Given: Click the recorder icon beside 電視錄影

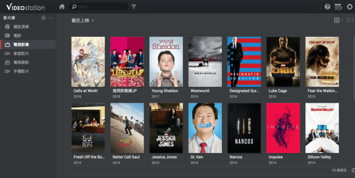Looking at the screenshot, I should (x=7, y=62).
